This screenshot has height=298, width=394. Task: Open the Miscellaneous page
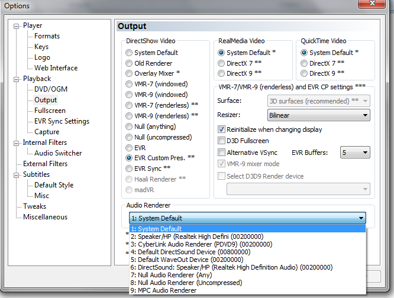pos(45,217)
